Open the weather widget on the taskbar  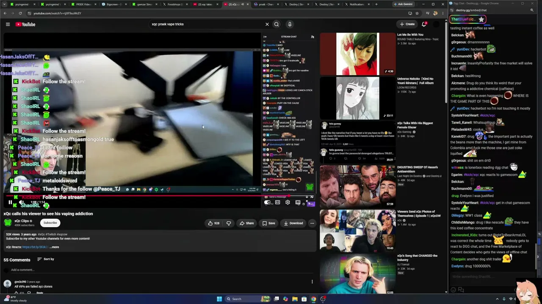pyautogui.click(x=15, y=299)
